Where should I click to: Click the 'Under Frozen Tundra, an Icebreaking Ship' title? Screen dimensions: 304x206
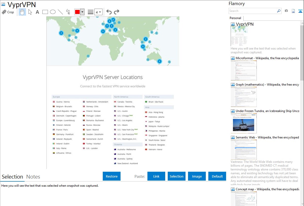(x=267, y=111)
